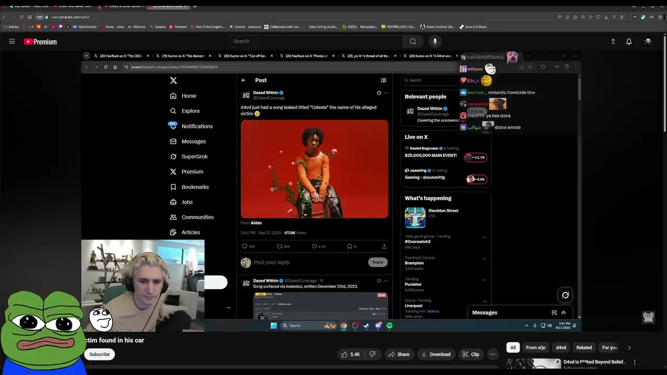Expand the Messages drawer with double chevron
This screenshot has width=667, height=375.
pos(563,312)
